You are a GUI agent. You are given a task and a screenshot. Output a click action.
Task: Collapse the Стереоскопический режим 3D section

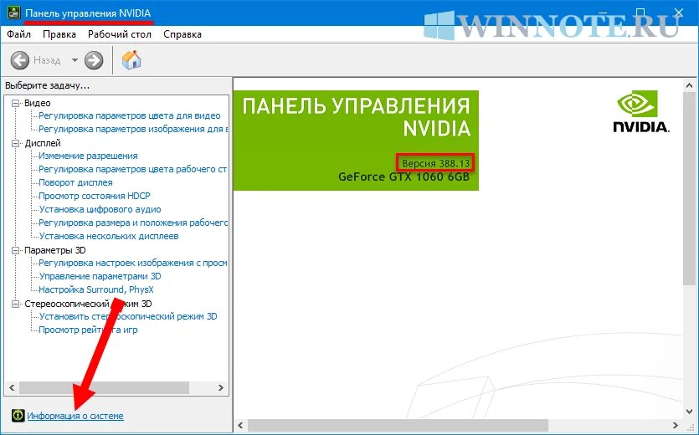[x=16, y=304]
